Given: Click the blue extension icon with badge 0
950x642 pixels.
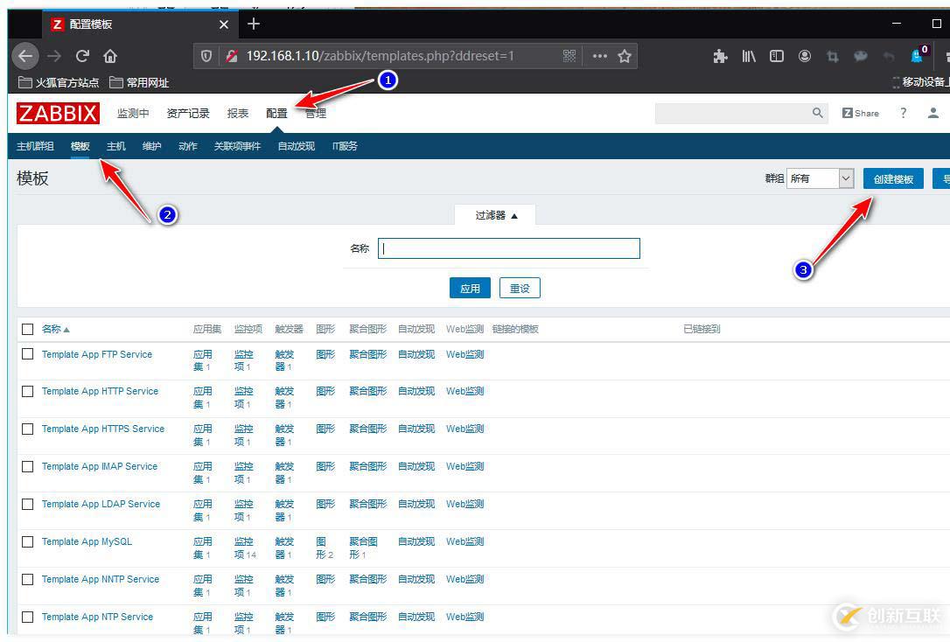Looking at the screenshot, I should 918,55.
